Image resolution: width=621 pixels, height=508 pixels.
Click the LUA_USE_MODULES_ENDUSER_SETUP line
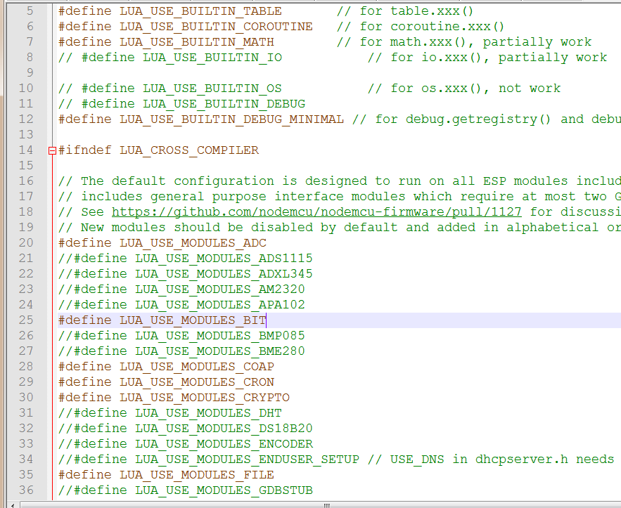(209, 459)
